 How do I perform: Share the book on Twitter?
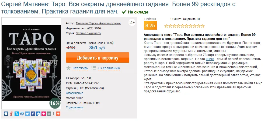[27, 114]
